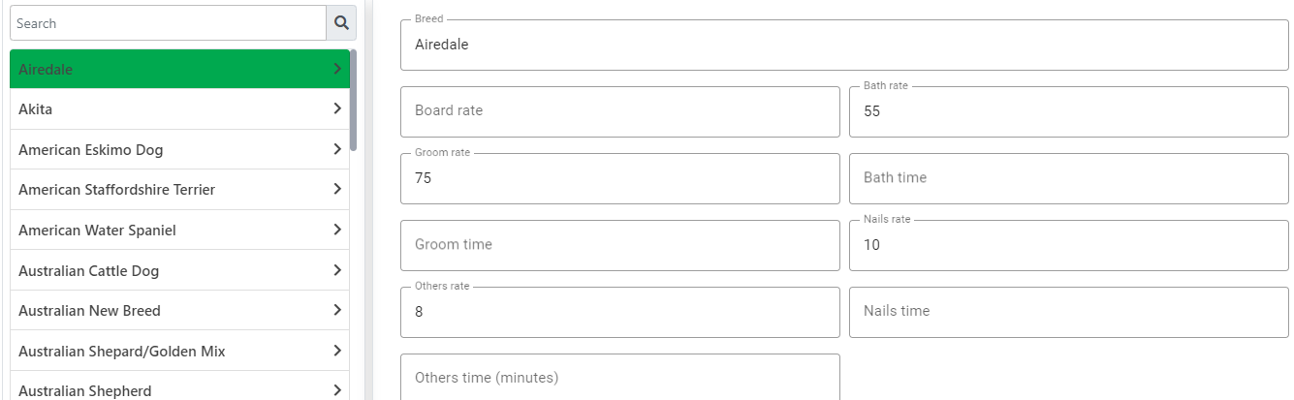Click the Others time (minutes) field
Viewport: 1294px width, 400px height.
620,377
